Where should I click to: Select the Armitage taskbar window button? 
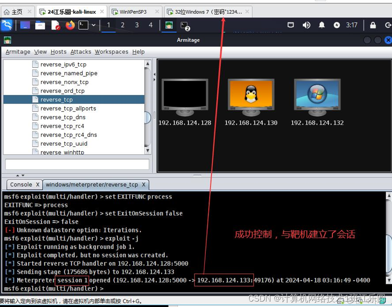(x=169, y=25)
